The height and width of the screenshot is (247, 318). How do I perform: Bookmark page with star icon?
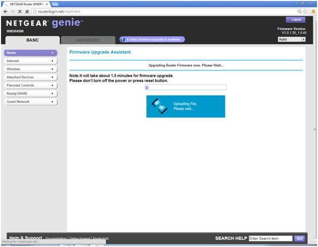coord(305,12)
